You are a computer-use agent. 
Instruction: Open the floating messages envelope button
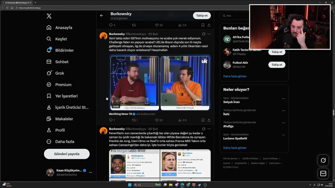coord(323,174)
